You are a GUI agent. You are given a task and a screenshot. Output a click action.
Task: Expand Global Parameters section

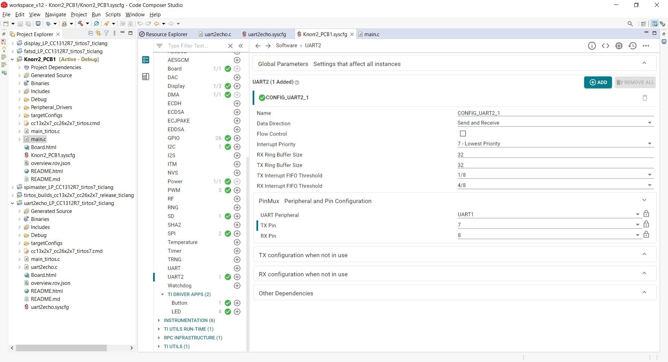point(644,63)
